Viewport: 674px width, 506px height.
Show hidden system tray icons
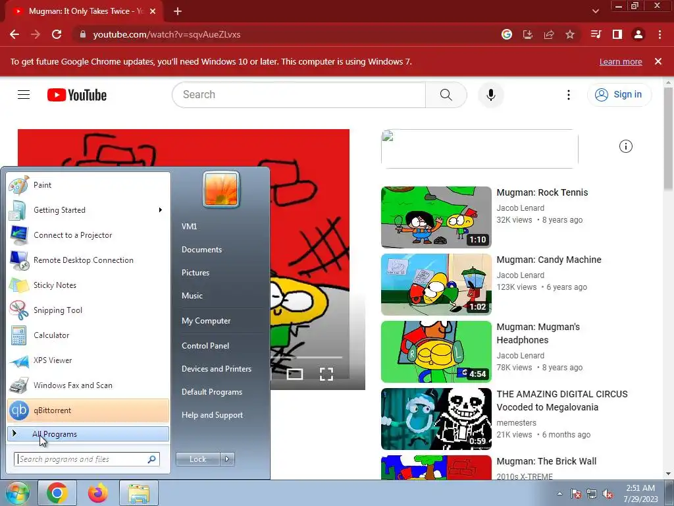559,493
